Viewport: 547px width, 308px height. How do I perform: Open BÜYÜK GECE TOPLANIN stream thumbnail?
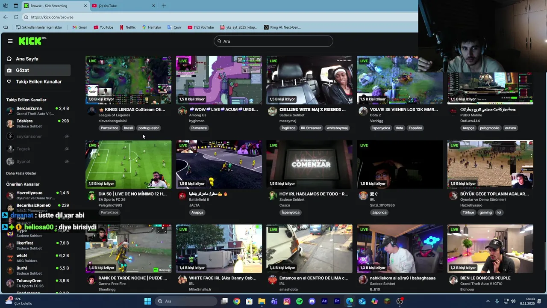click(x=490, y=165)
